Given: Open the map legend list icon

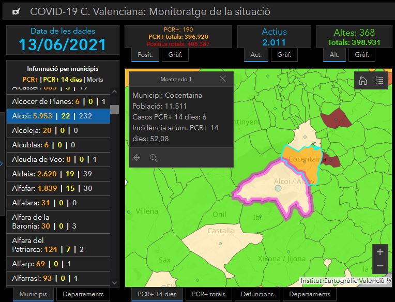Looking at the screenshot, I should (379, 81).
